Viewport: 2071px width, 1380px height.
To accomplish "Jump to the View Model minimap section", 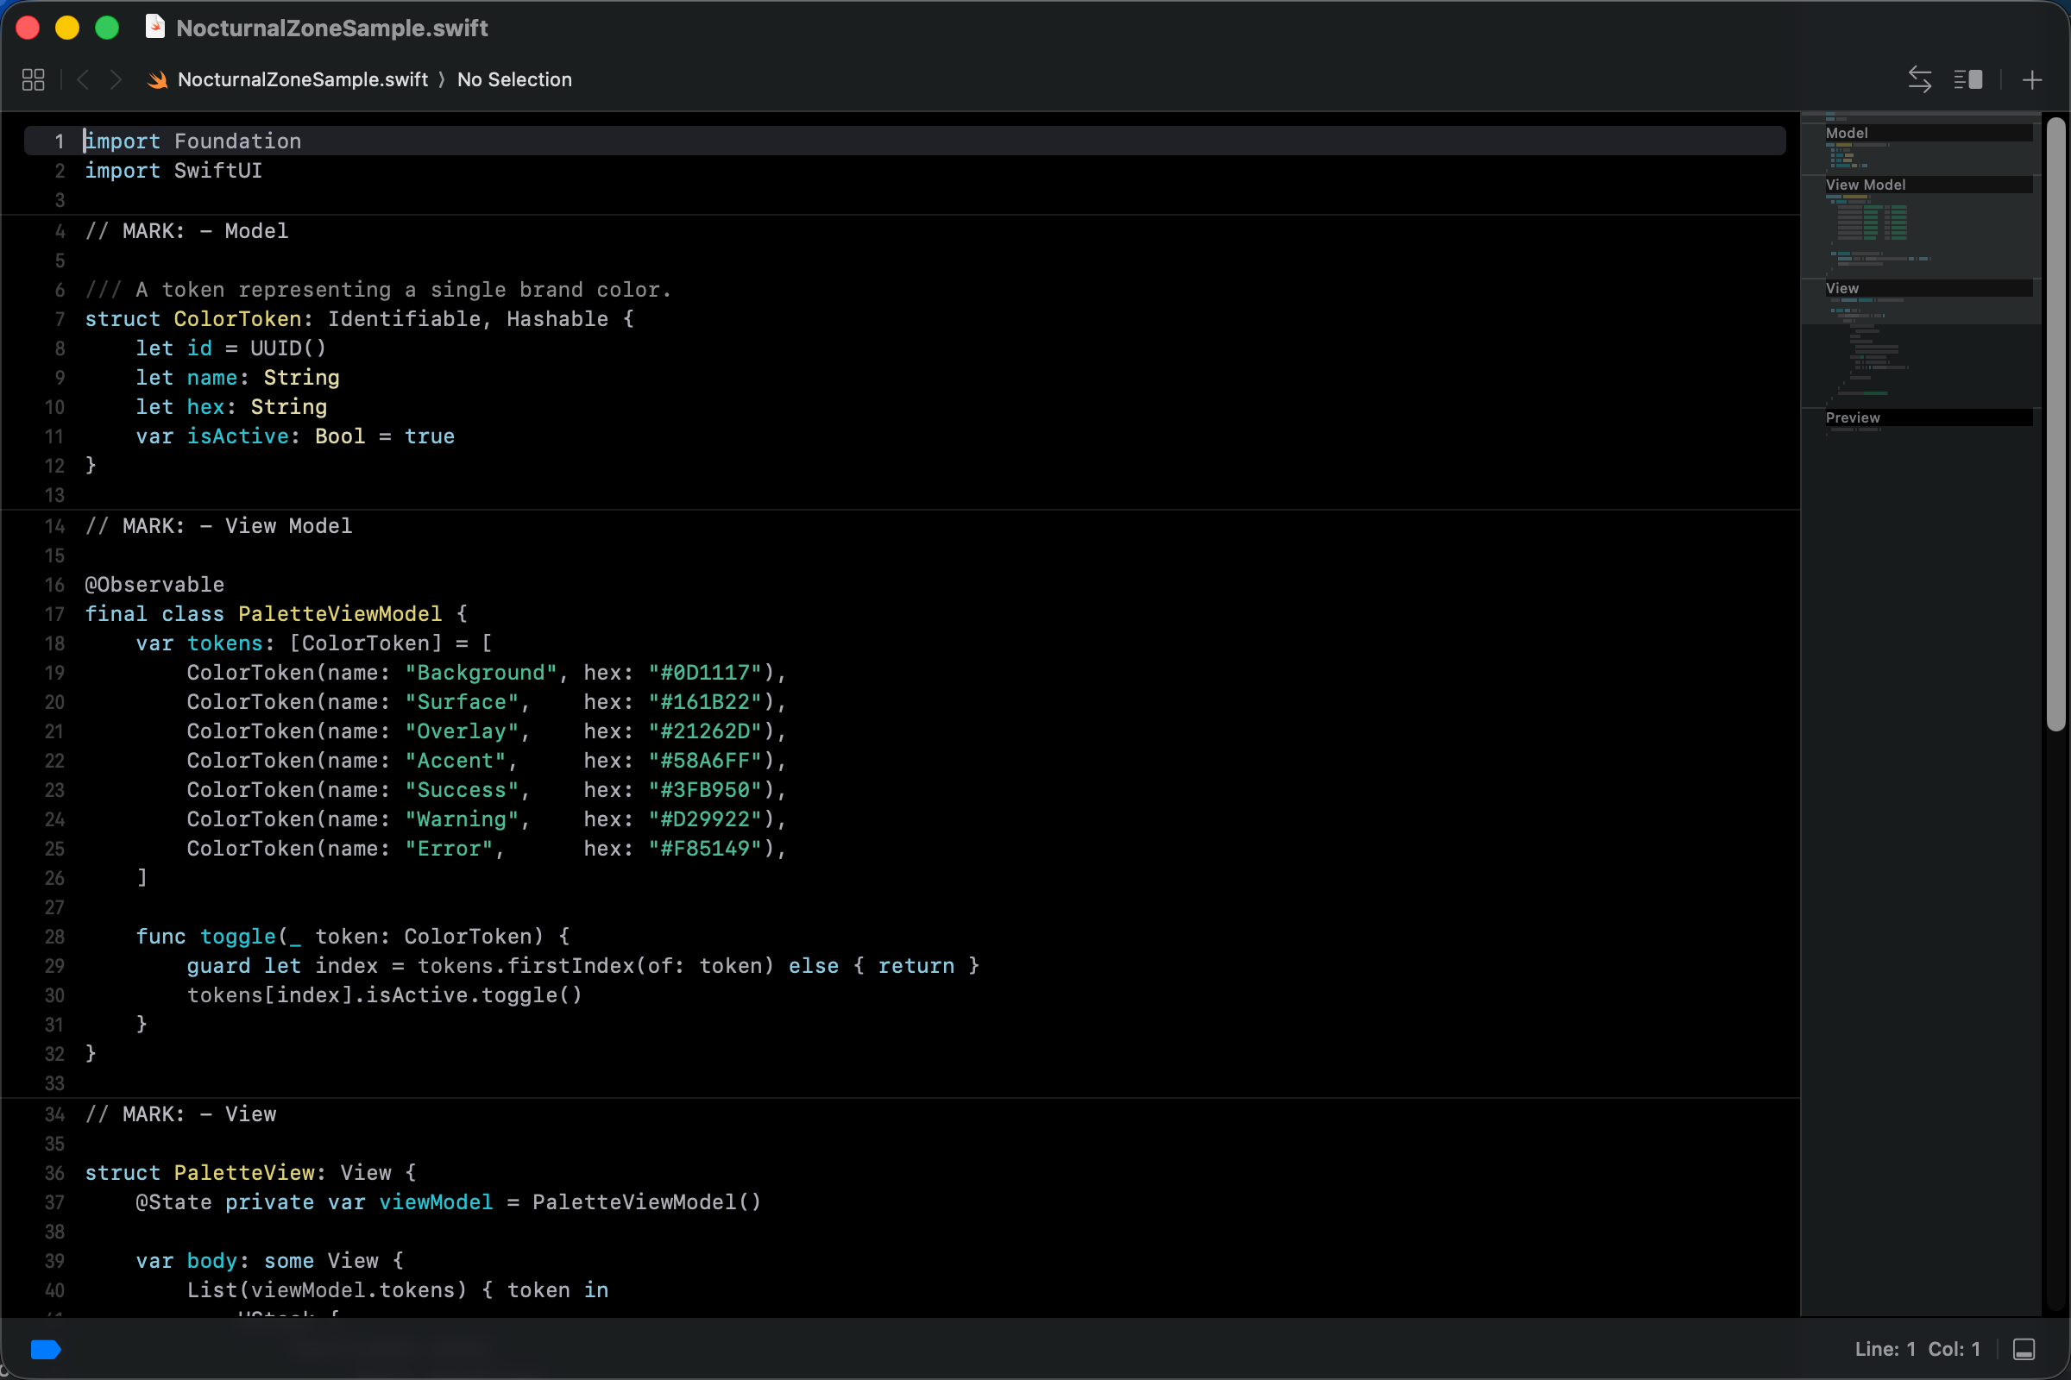I will click(1865, 185).
